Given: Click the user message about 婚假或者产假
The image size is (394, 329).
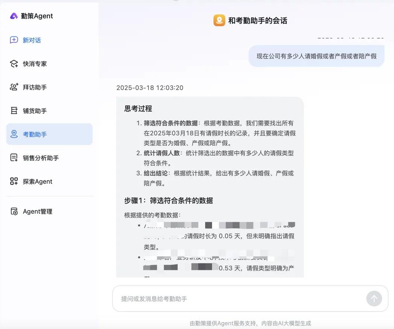Looking at the screenshot, I should (316, 56).
